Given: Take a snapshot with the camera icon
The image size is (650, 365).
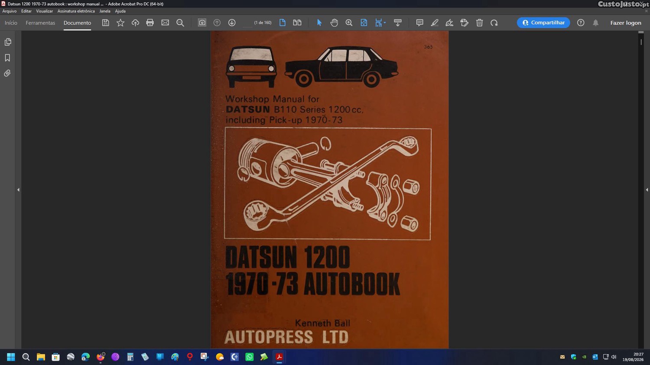Looking at the screenshot, I should click(x=202, y=23).
